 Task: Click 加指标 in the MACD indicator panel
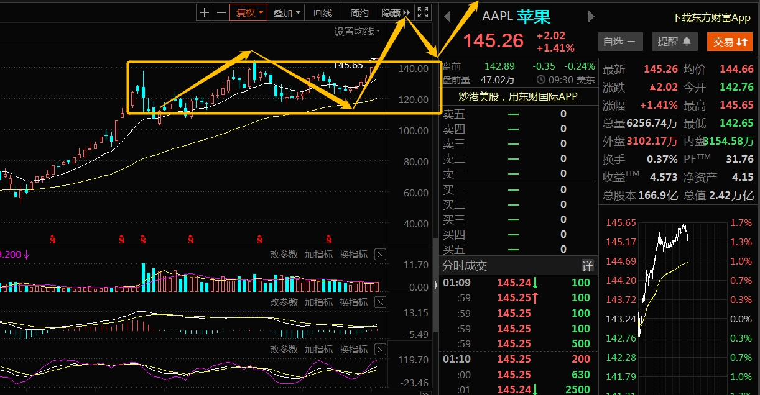318,302
